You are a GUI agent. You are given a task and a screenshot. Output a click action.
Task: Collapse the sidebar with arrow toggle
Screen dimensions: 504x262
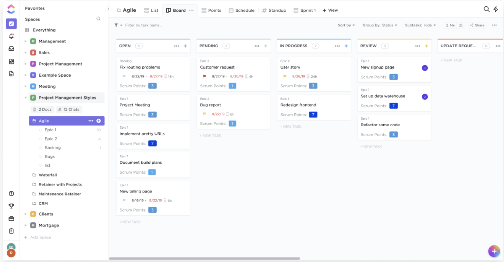(x=109, y=10)
